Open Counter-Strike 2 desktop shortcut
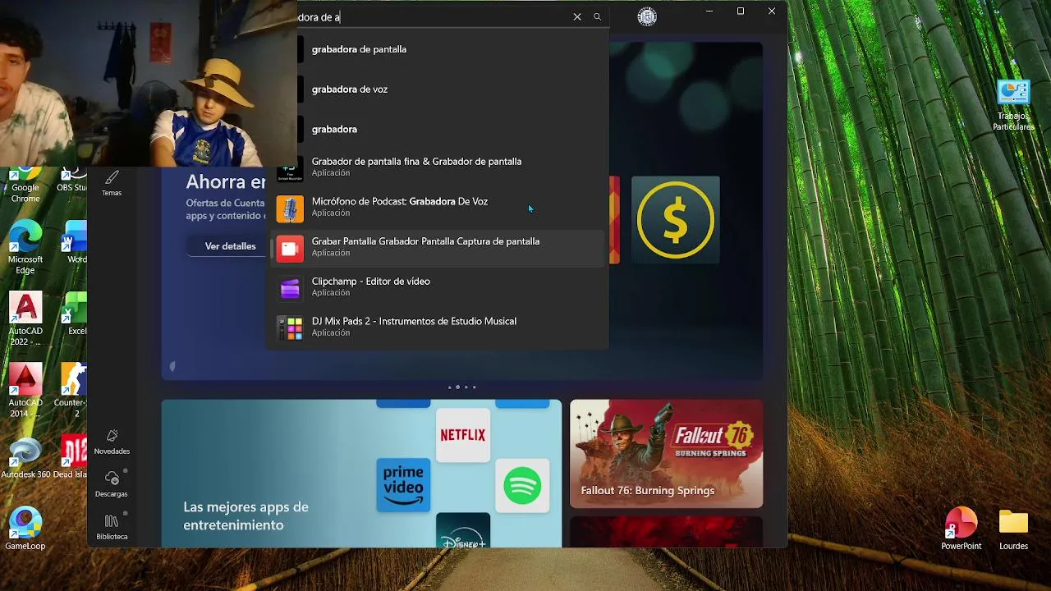Viewport: 1051px width, 591px height. point(72,391)
